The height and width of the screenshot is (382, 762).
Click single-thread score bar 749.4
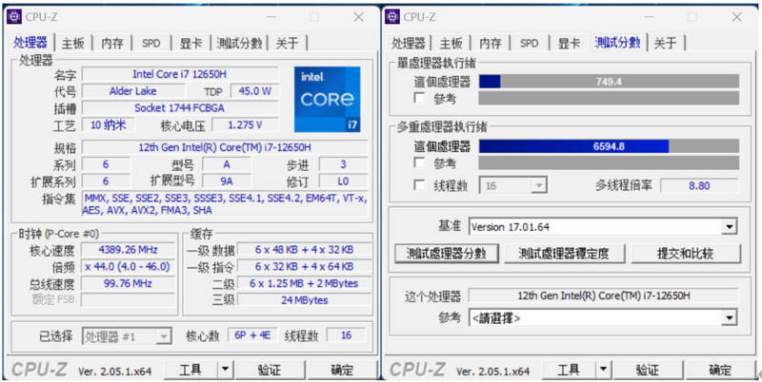[609, 82]
